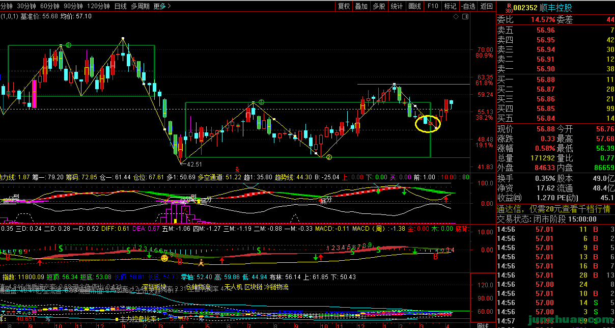Image resolution: width=615 pixels, height=328 pixels.
Task: Click the 换手 value 0.35%
Action: coord(545,178)
